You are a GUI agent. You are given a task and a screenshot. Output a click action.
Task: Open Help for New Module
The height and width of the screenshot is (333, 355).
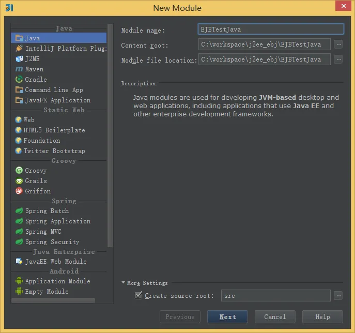coord(322,316)
